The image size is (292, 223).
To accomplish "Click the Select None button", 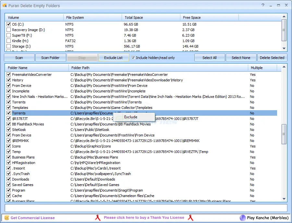I will point(241,58).
